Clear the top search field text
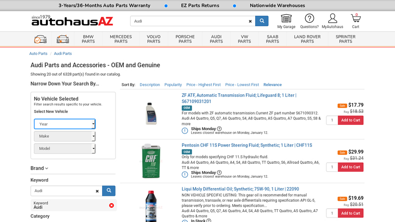This screenshot has width=395, height=222. 250,21
